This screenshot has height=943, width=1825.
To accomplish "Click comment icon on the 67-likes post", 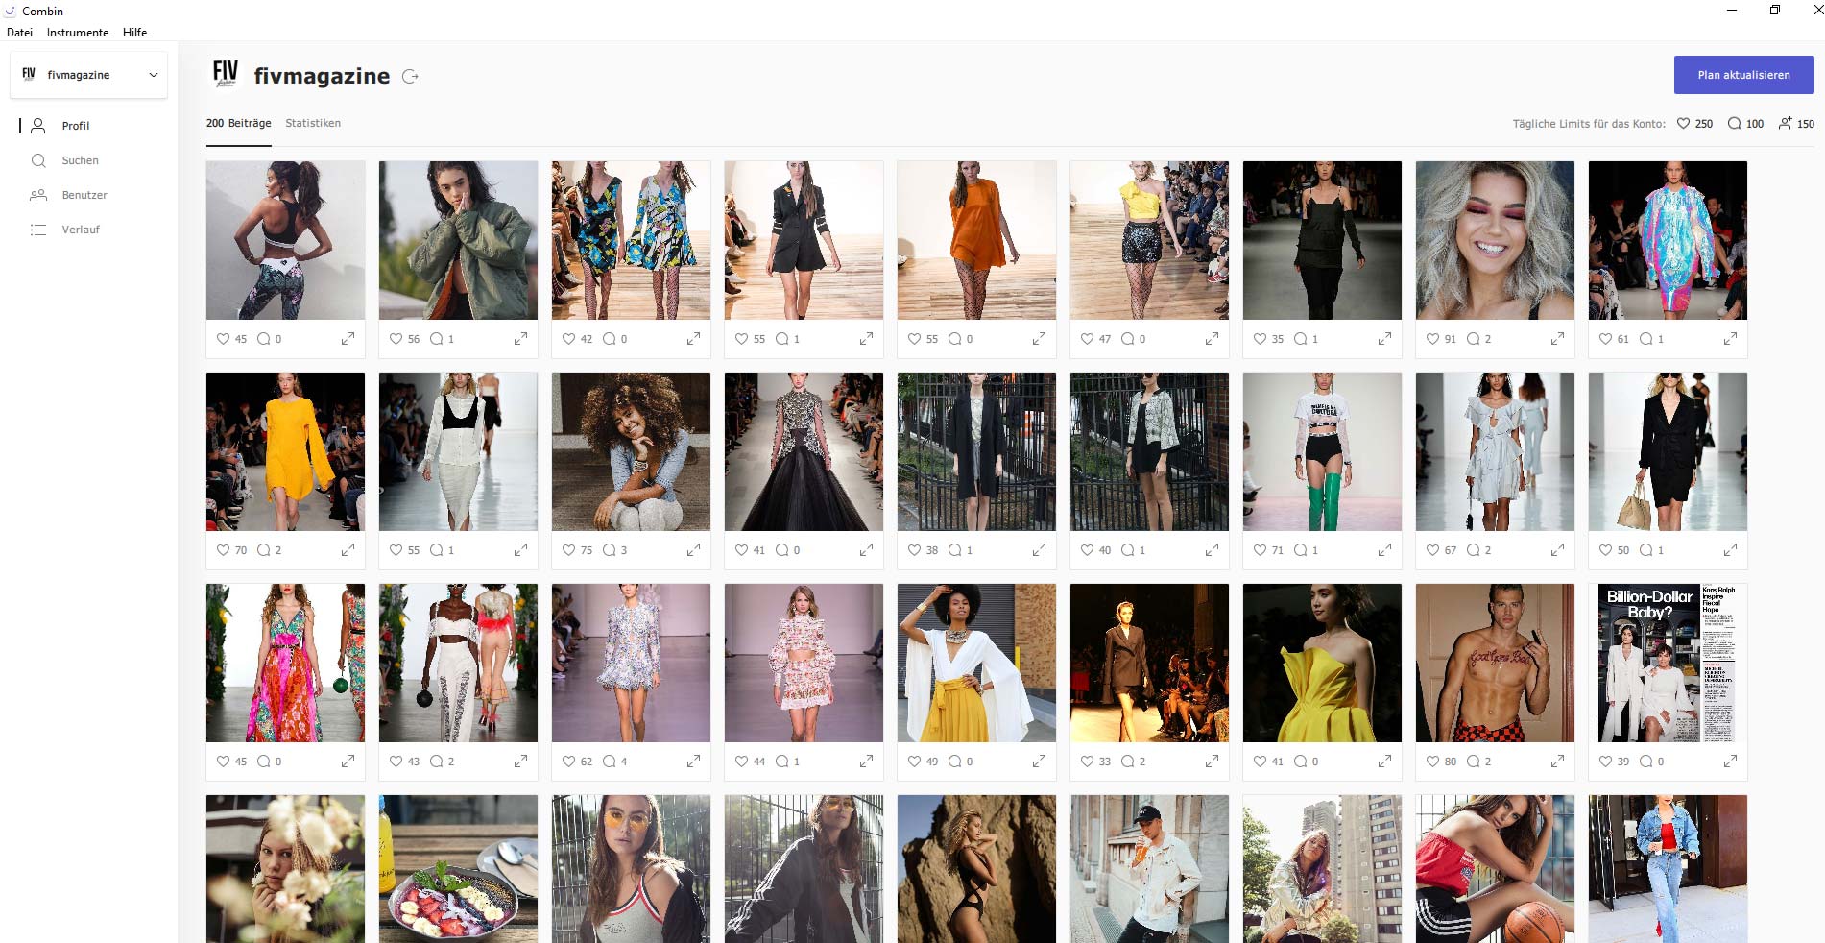I will 1473,550.
